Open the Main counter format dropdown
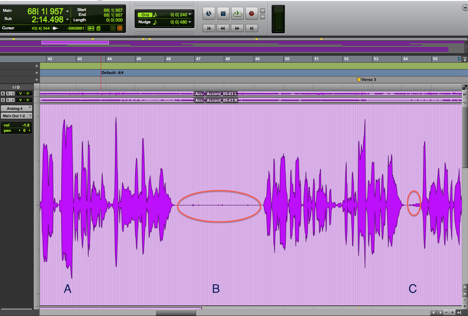Image resolution: width=468 pixels, height=316 pixels. [x=67, y=11]
